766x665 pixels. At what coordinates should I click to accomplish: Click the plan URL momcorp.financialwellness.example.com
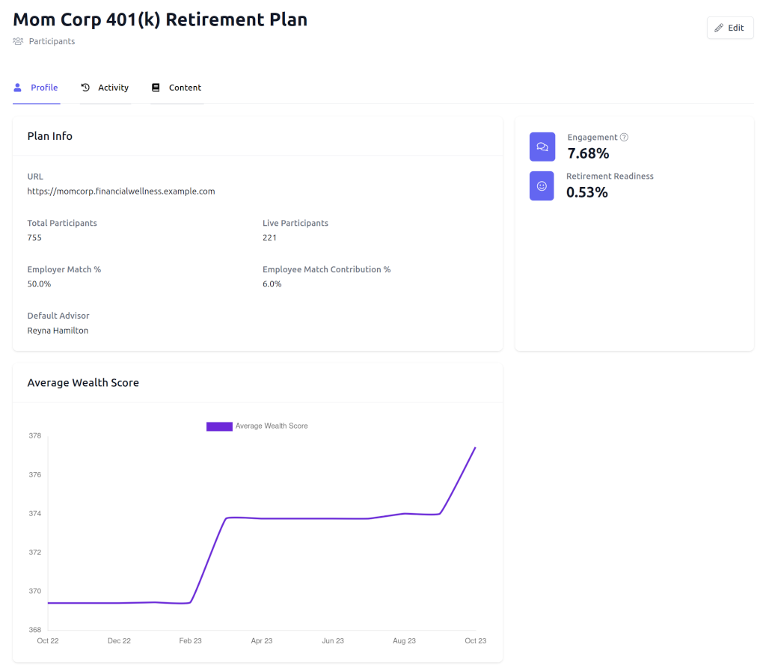pos(121,191)
